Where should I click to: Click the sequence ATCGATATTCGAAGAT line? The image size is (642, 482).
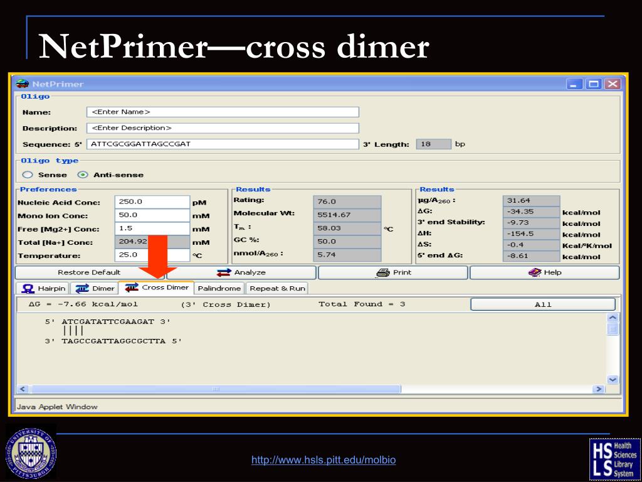pos(107,322)
